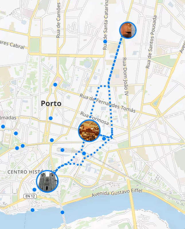The image size is (185, 229).
Task: Select the Rua Formosa street label
Action: (94, 119)
